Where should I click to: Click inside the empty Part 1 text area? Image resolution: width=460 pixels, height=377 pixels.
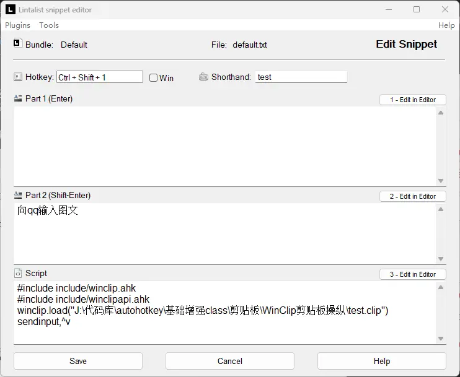point(224,146)
